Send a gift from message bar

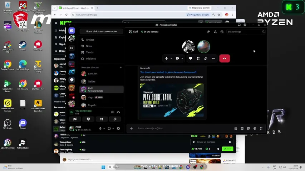pyautogui.click(x=236, y=128)
